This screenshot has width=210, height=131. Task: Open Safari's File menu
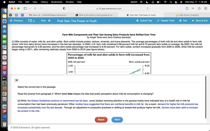20,2
